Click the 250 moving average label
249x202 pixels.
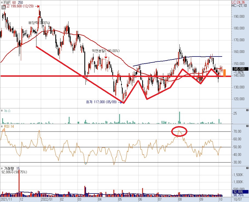(20, 2)
